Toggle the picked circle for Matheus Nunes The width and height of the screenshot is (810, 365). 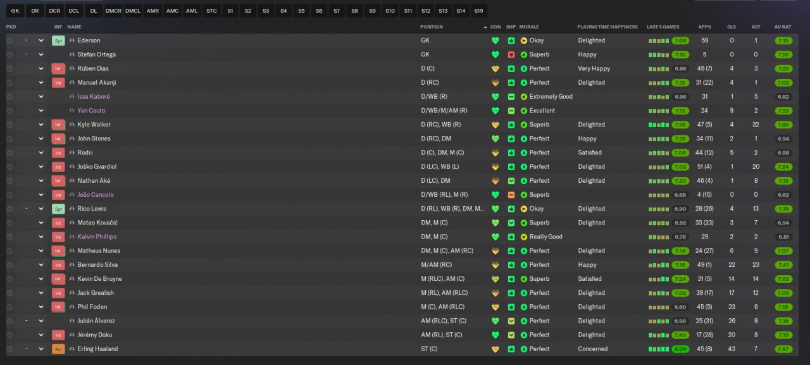click(9, 251)
